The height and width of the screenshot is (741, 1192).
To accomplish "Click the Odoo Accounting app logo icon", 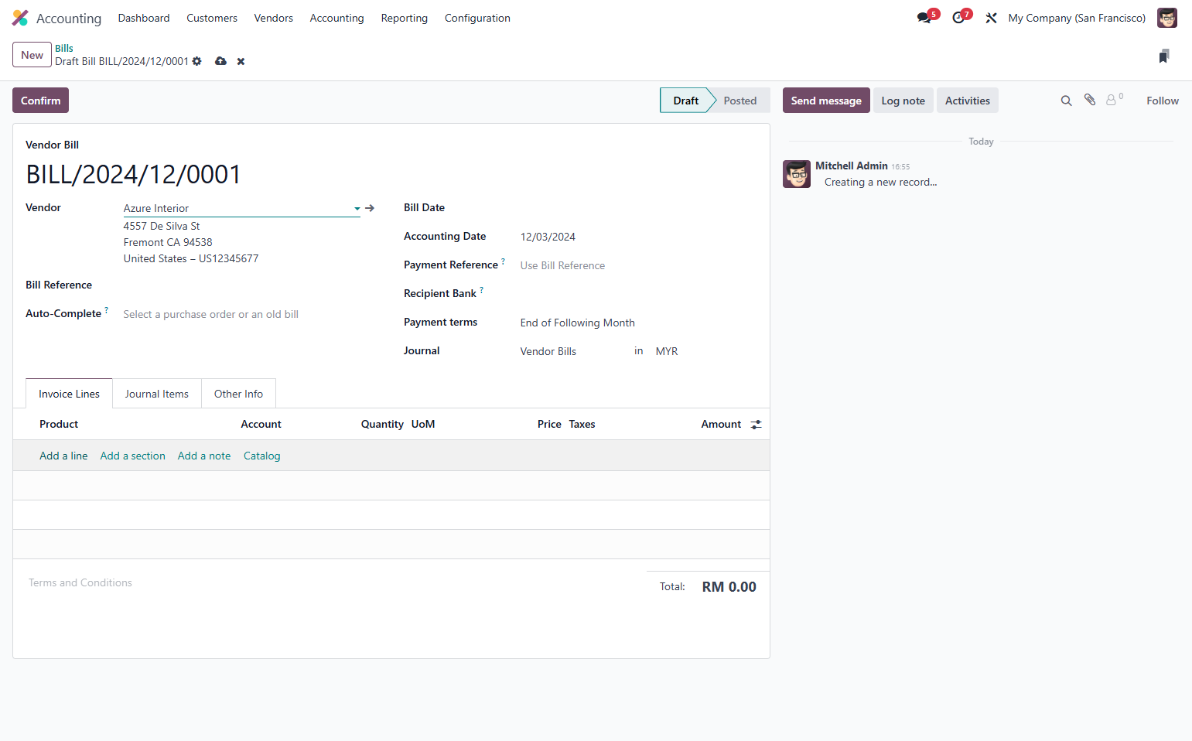I will point(20,18).
